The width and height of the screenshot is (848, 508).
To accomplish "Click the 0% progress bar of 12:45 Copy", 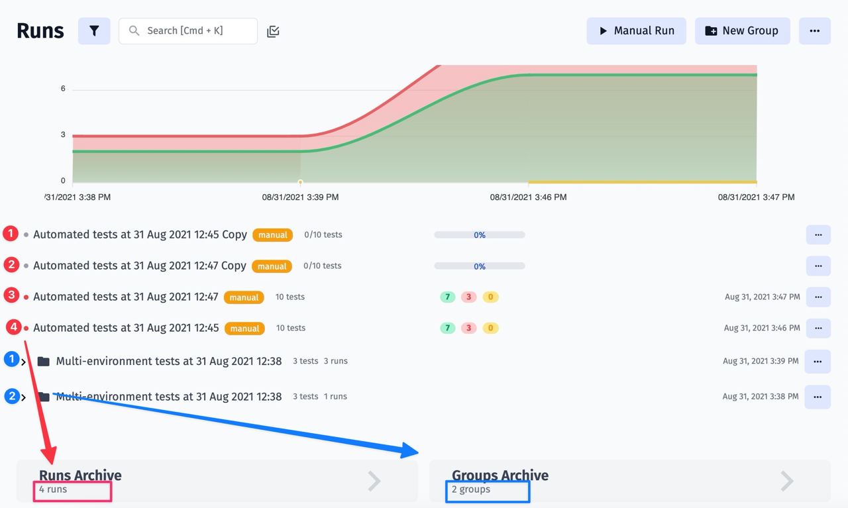I will point(480,235).
